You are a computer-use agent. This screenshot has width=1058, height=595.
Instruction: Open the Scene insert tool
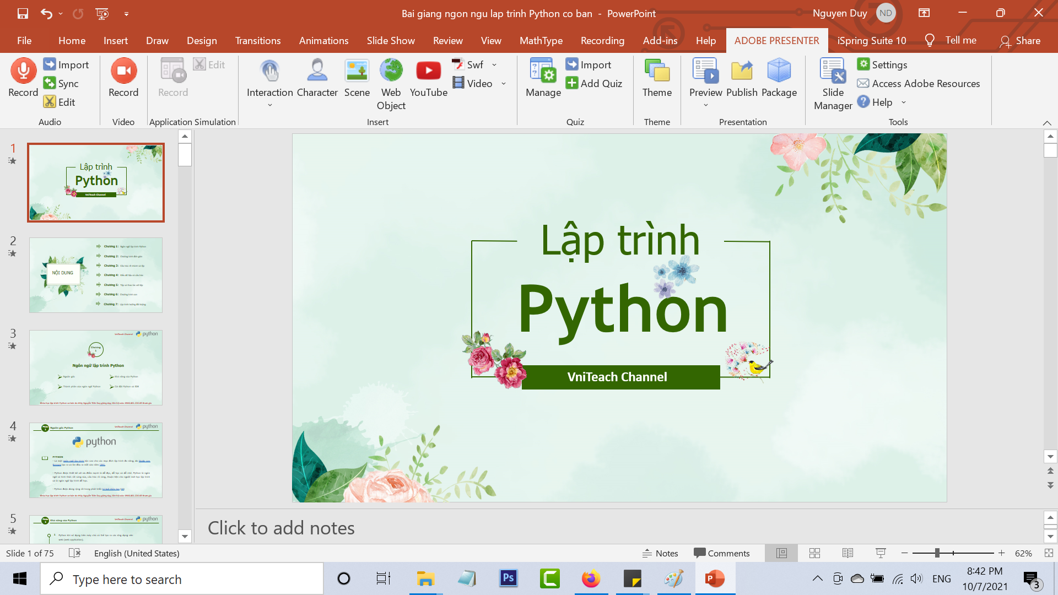(x=357, y=77)
